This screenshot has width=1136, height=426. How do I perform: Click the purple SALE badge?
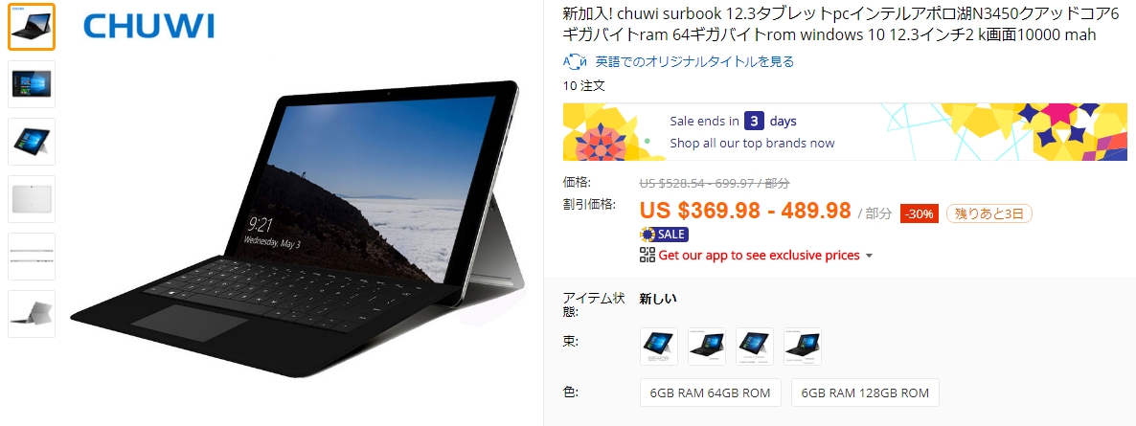664,234
